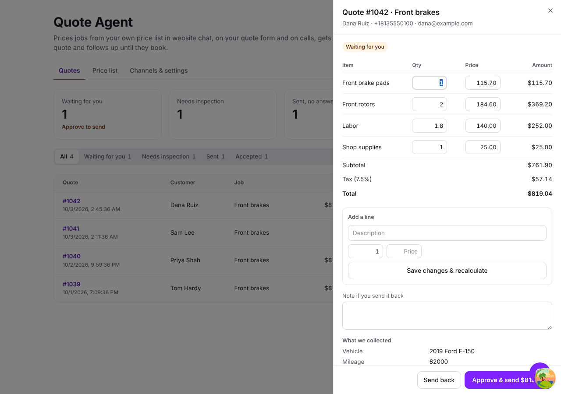Select the Waiting for you summary card
This screenshot has width=561, height=394.
pyautogui.click(x=107, y=114)
